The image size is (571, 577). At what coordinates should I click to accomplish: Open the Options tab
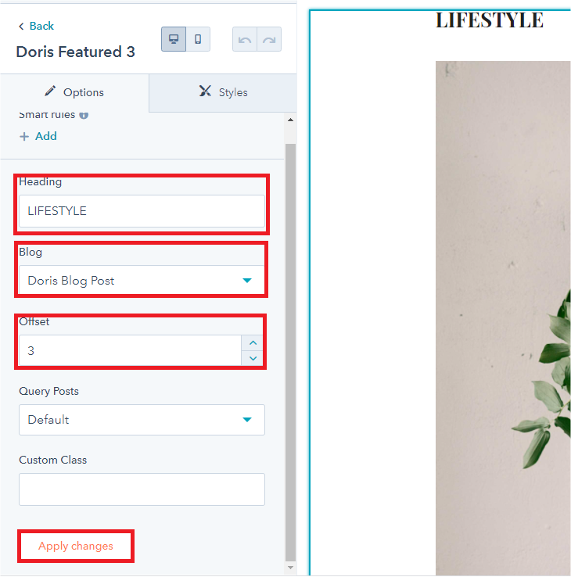click(74, 92)
